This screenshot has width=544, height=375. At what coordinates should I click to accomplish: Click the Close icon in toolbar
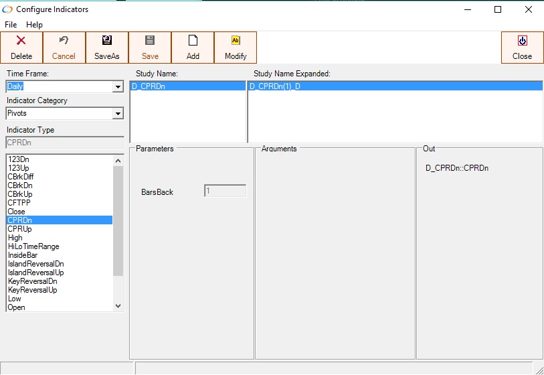click(x=522, y=41)
